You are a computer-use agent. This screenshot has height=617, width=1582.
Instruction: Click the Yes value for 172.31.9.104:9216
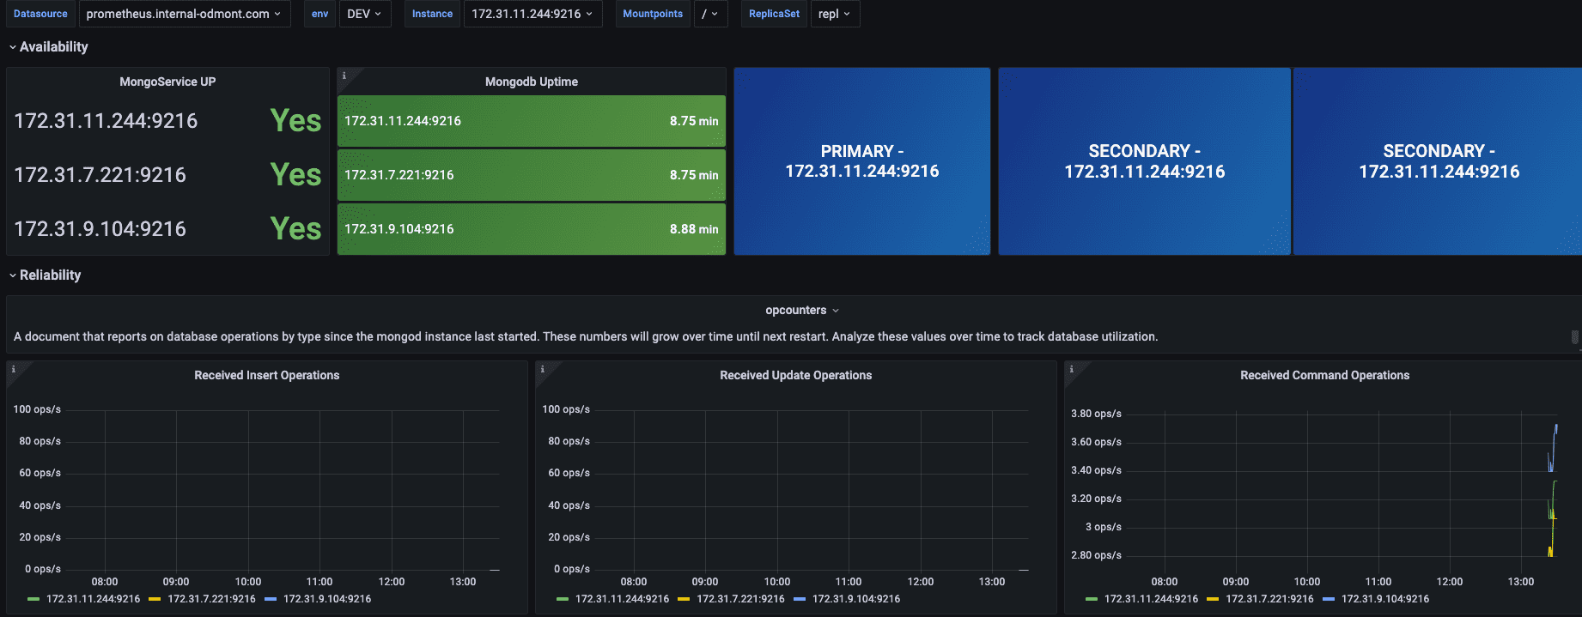295,229
